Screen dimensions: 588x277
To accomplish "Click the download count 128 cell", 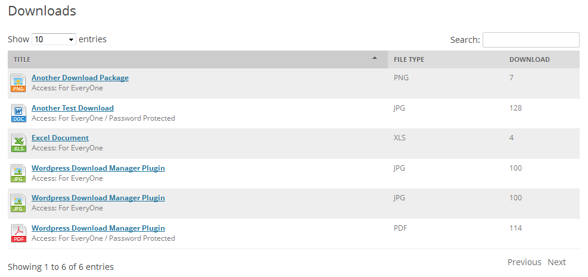I will tap(515, 108).
